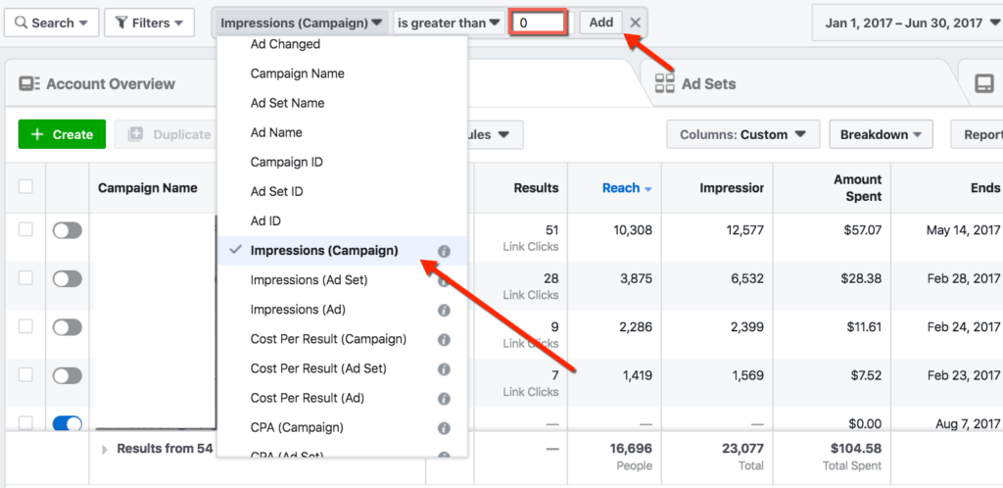Click info icon beside Cost Per Result (Ad)
Screen dimensions: 1003x488
[x=444, y=399]
